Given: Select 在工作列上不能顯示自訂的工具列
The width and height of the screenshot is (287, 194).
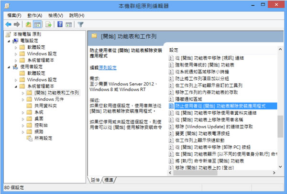Looking at the screenshot, I should (x=209, y=86).
